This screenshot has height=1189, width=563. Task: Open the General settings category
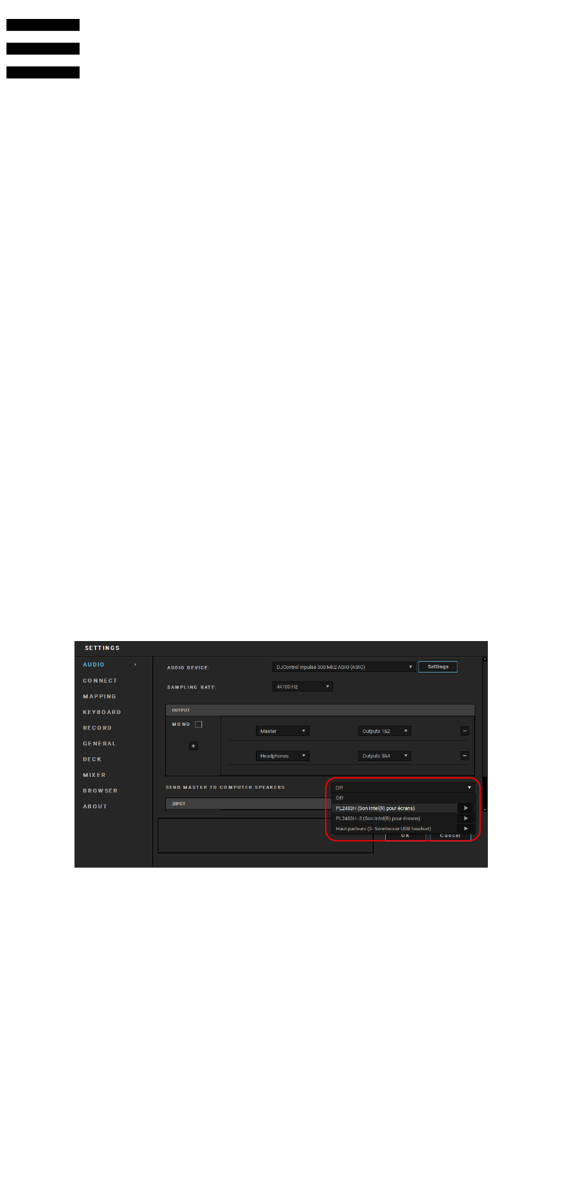click(100, 744)
